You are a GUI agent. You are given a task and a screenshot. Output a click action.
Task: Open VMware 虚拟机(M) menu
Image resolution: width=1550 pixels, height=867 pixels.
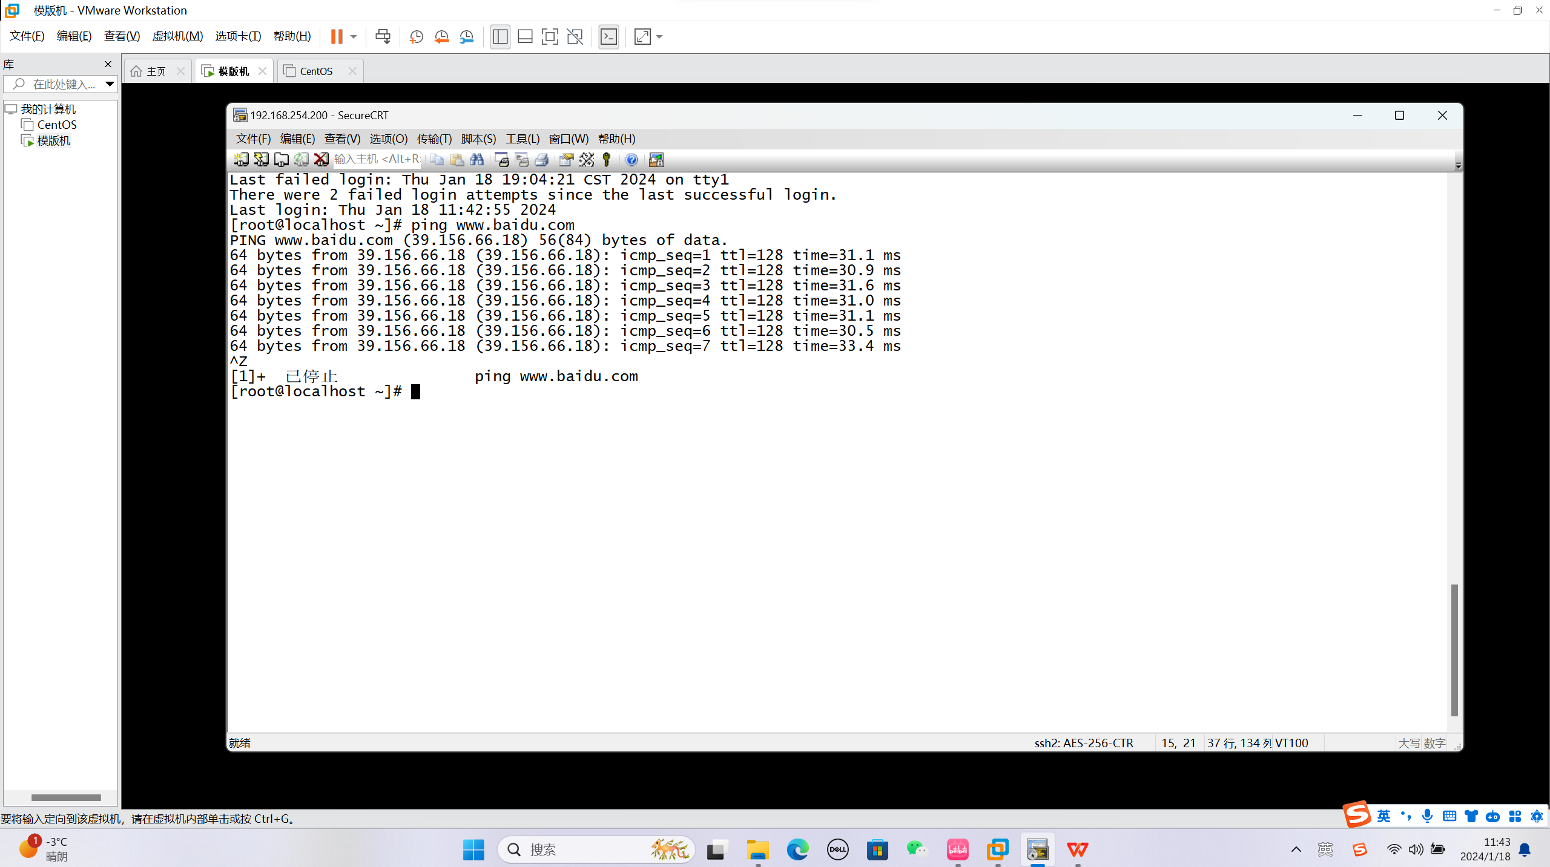point(177,36)
